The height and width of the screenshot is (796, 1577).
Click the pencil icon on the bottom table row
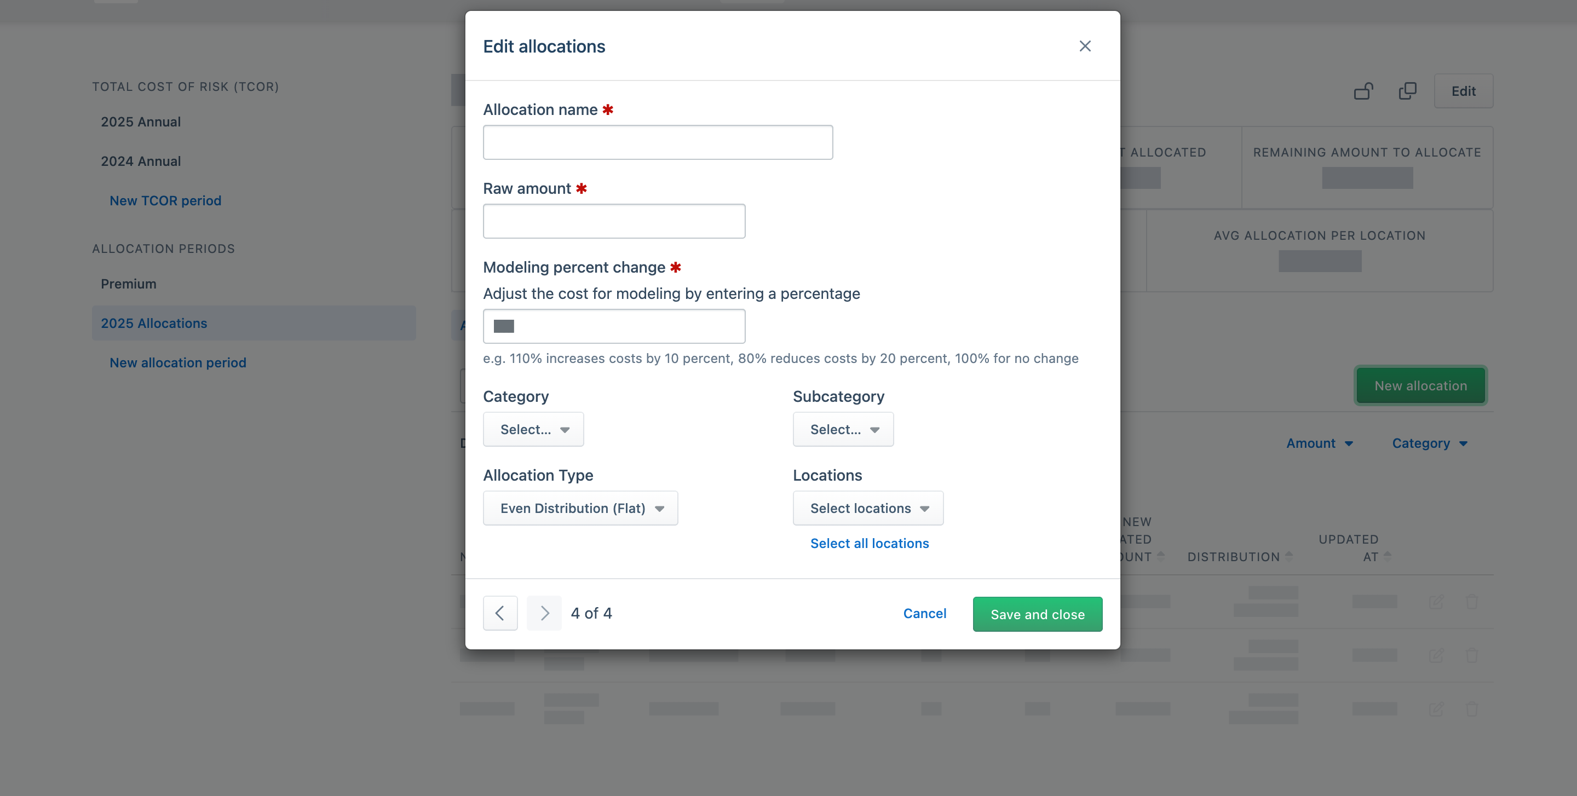[x=1437, y=709]
